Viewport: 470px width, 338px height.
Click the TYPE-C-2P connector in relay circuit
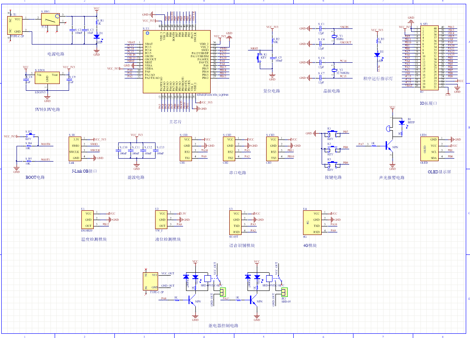150,281
